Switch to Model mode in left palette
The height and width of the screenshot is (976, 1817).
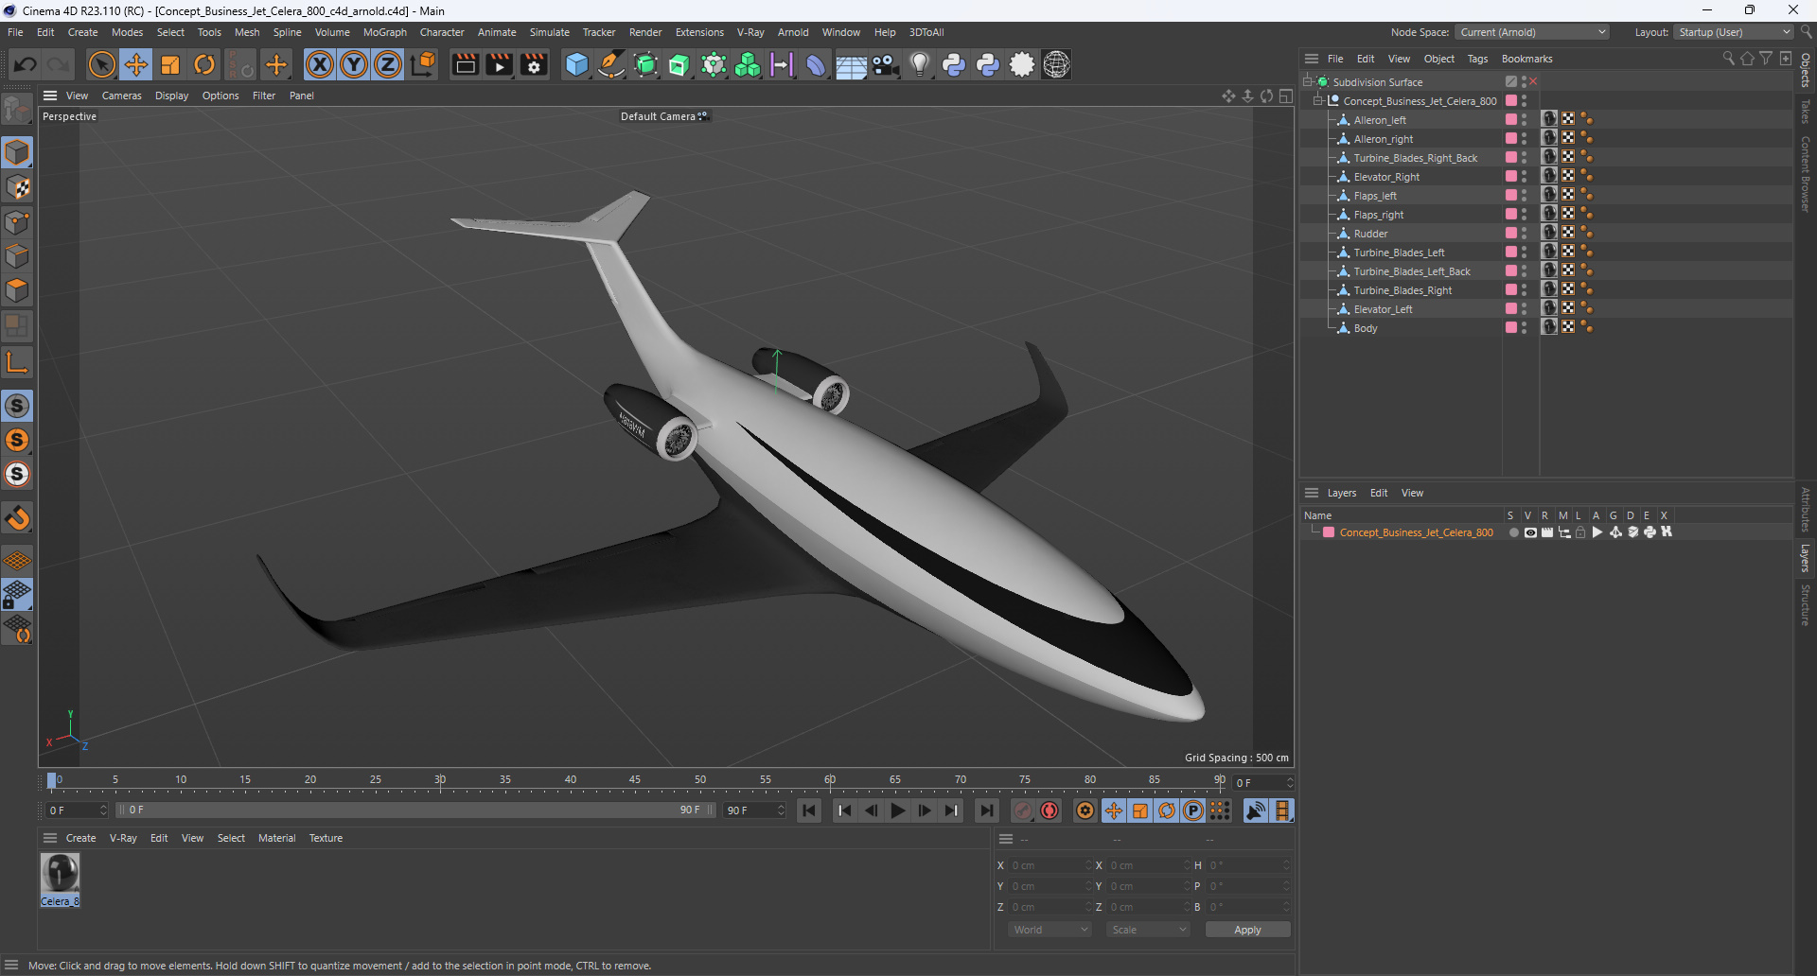tap(17, 152)
